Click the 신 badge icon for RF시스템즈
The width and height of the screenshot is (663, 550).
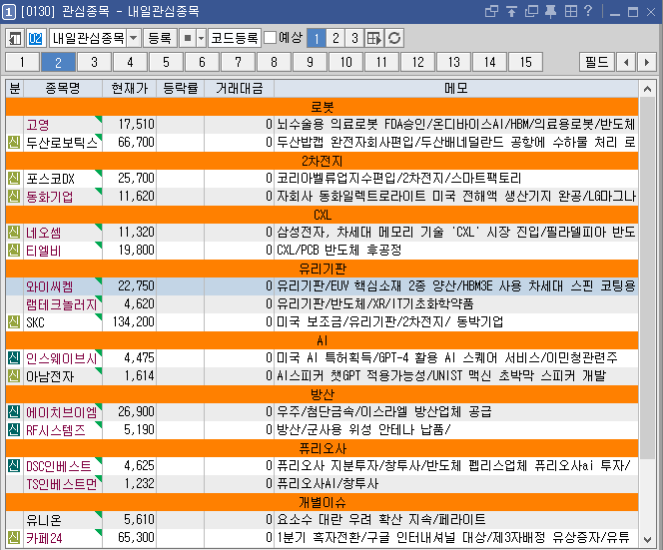point(14,430)
